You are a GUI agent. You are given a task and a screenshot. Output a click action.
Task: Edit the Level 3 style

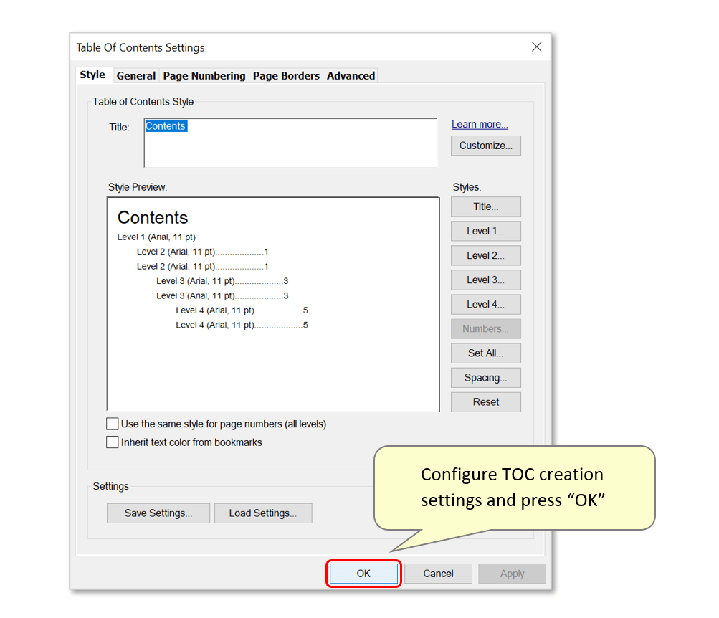point(485,280)
